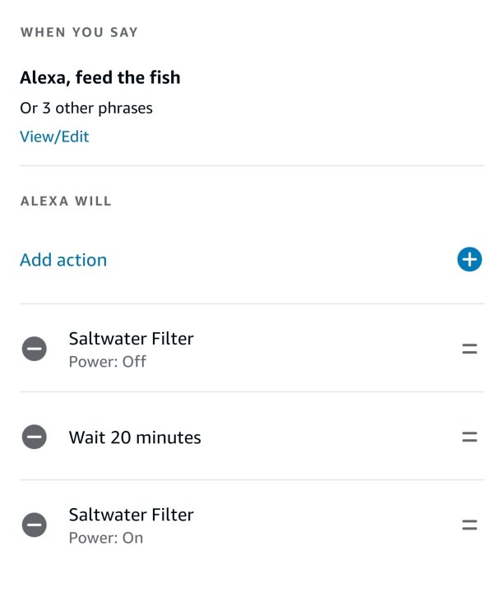The image size is (504, 592).
Task: Open Saltwater Filter title above Power: Off
Action: click(x=131, y=339)
